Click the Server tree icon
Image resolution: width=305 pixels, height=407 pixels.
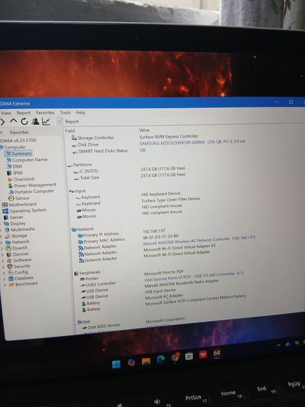6,217
